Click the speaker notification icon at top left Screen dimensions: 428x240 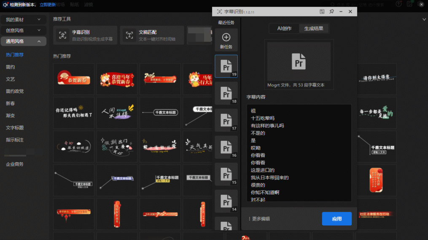click(x=5, y=5)
